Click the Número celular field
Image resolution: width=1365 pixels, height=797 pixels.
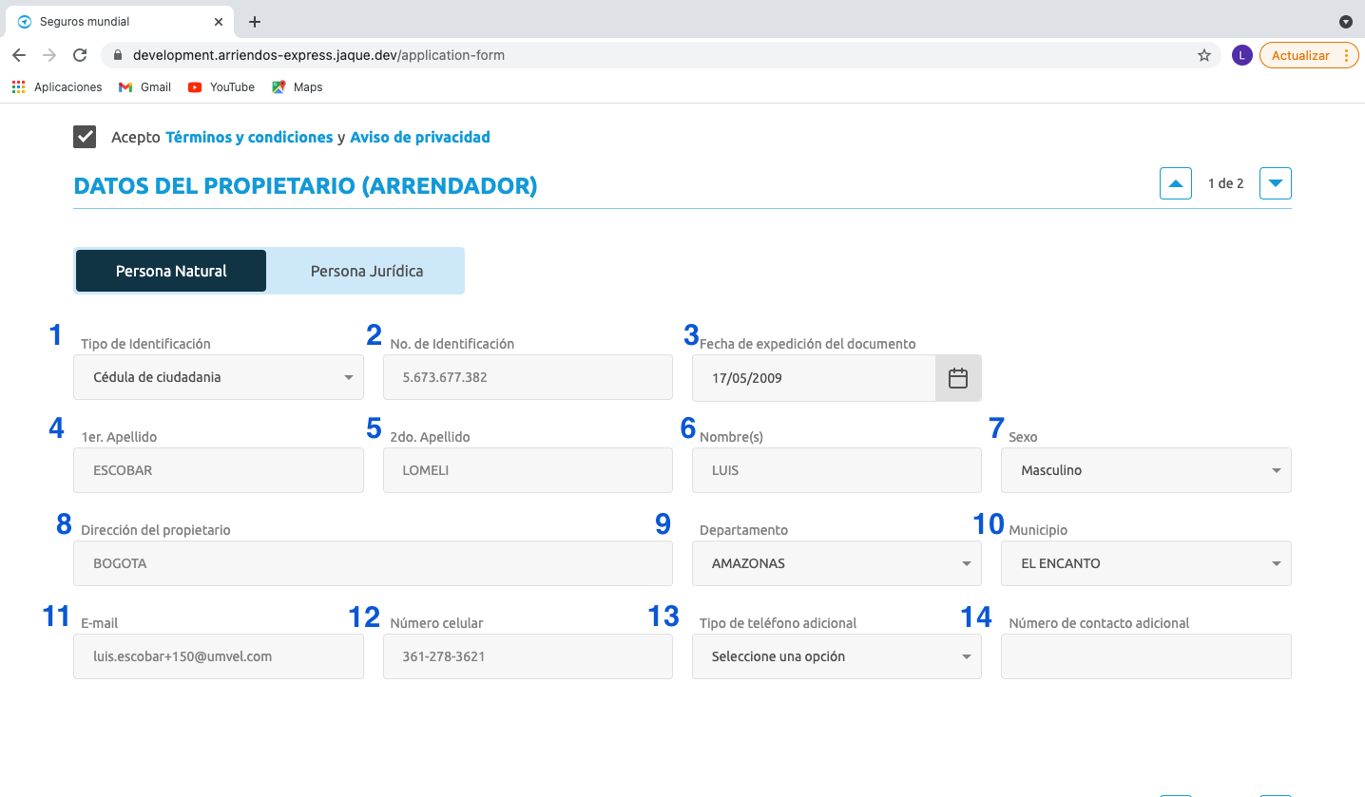click(x=528, y=656)
